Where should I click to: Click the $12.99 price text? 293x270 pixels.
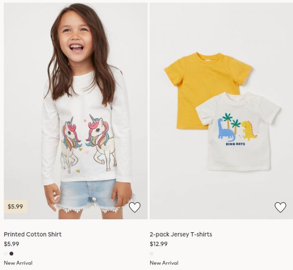click(x=159, y=244)
